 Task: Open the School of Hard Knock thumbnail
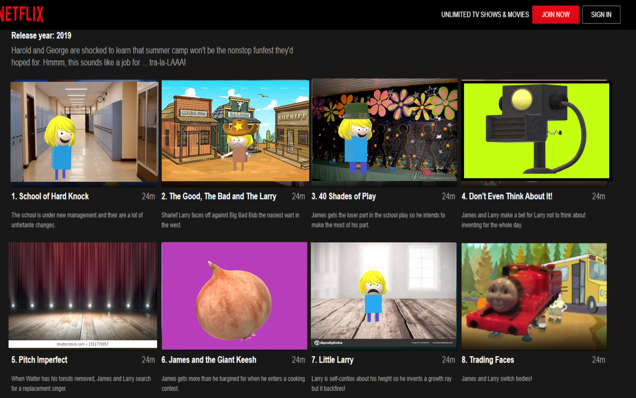coord(84,131)
